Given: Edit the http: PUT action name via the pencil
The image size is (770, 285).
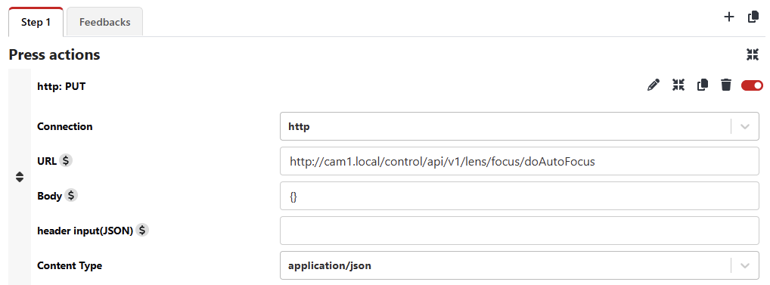Looking at the screenshot, I should click(x=653, y=85).
